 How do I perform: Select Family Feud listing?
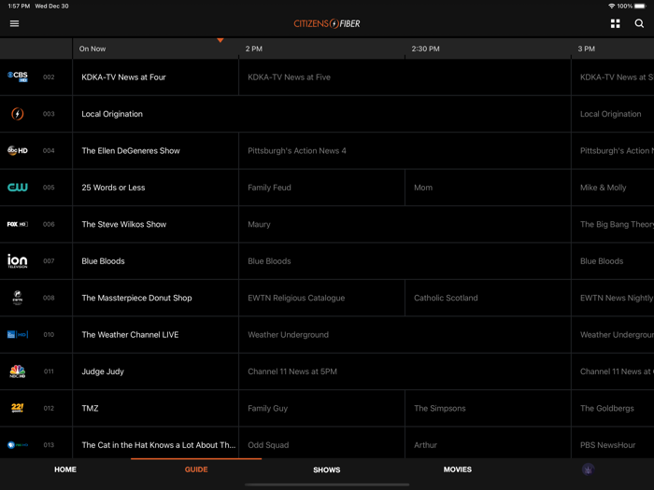point(321,188)
